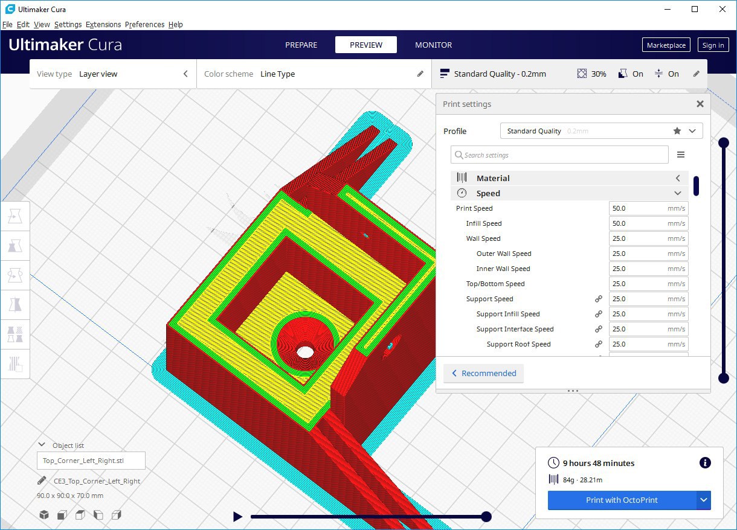Switch to right side view cube icon

117,515
